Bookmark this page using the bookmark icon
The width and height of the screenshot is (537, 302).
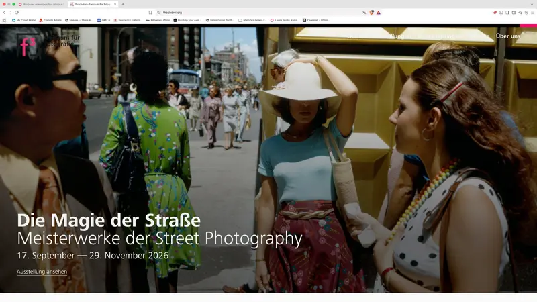150,13
